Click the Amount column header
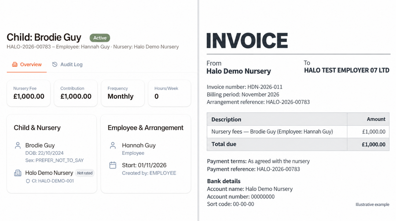The width and height of the screenshot is (396, 221). (x=376, y=119)
